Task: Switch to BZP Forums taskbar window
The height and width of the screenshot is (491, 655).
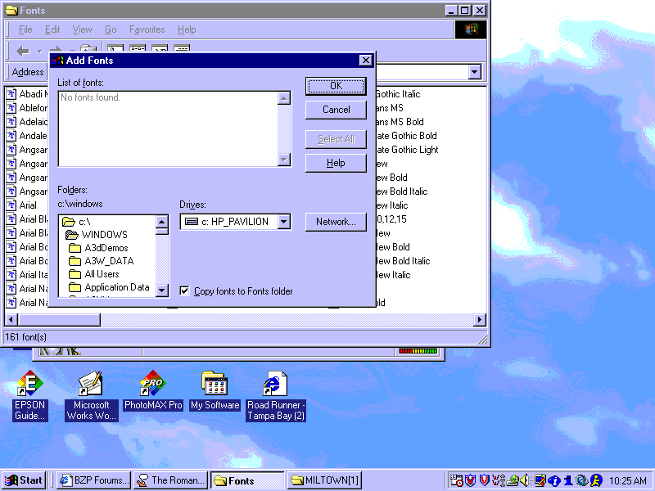Action: tap(94, 480)
